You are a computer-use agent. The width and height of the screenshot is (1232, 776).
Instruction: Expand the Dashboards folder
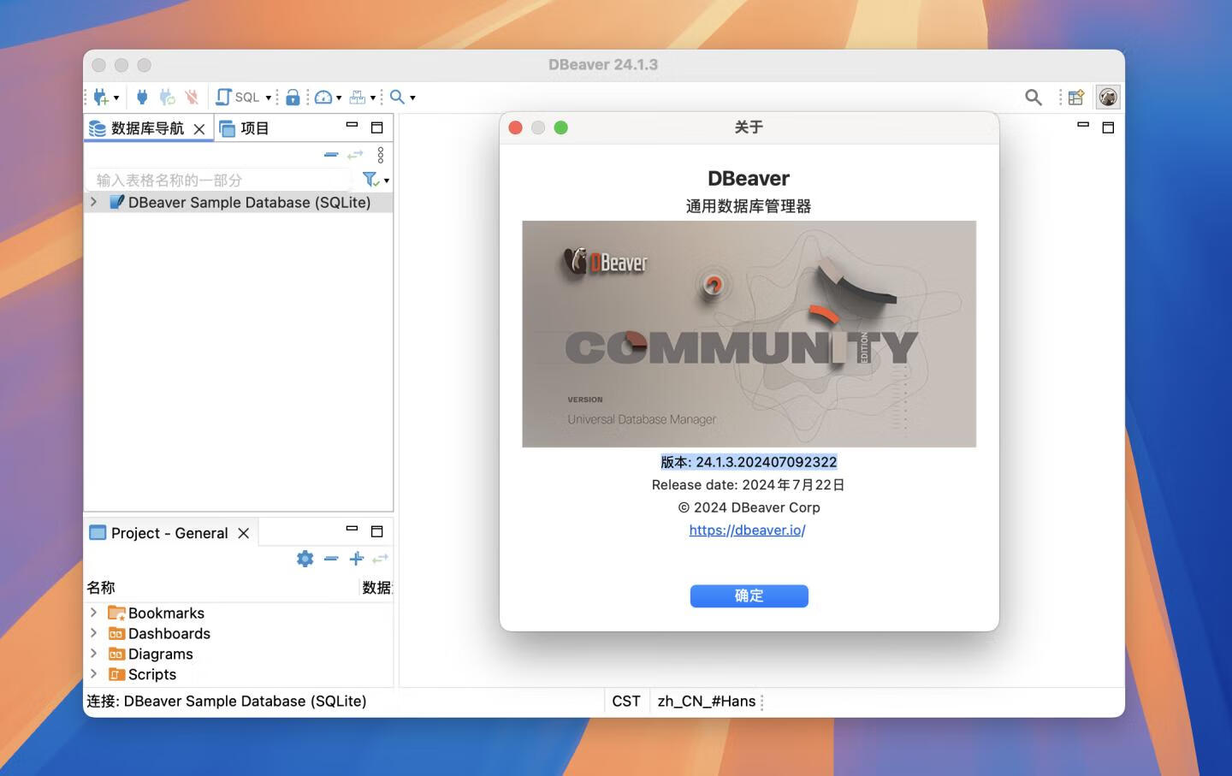[94, 633]
